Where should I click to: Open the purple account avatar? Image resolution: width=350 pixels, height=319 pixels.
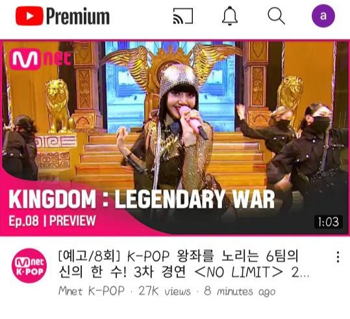point(323,16)
